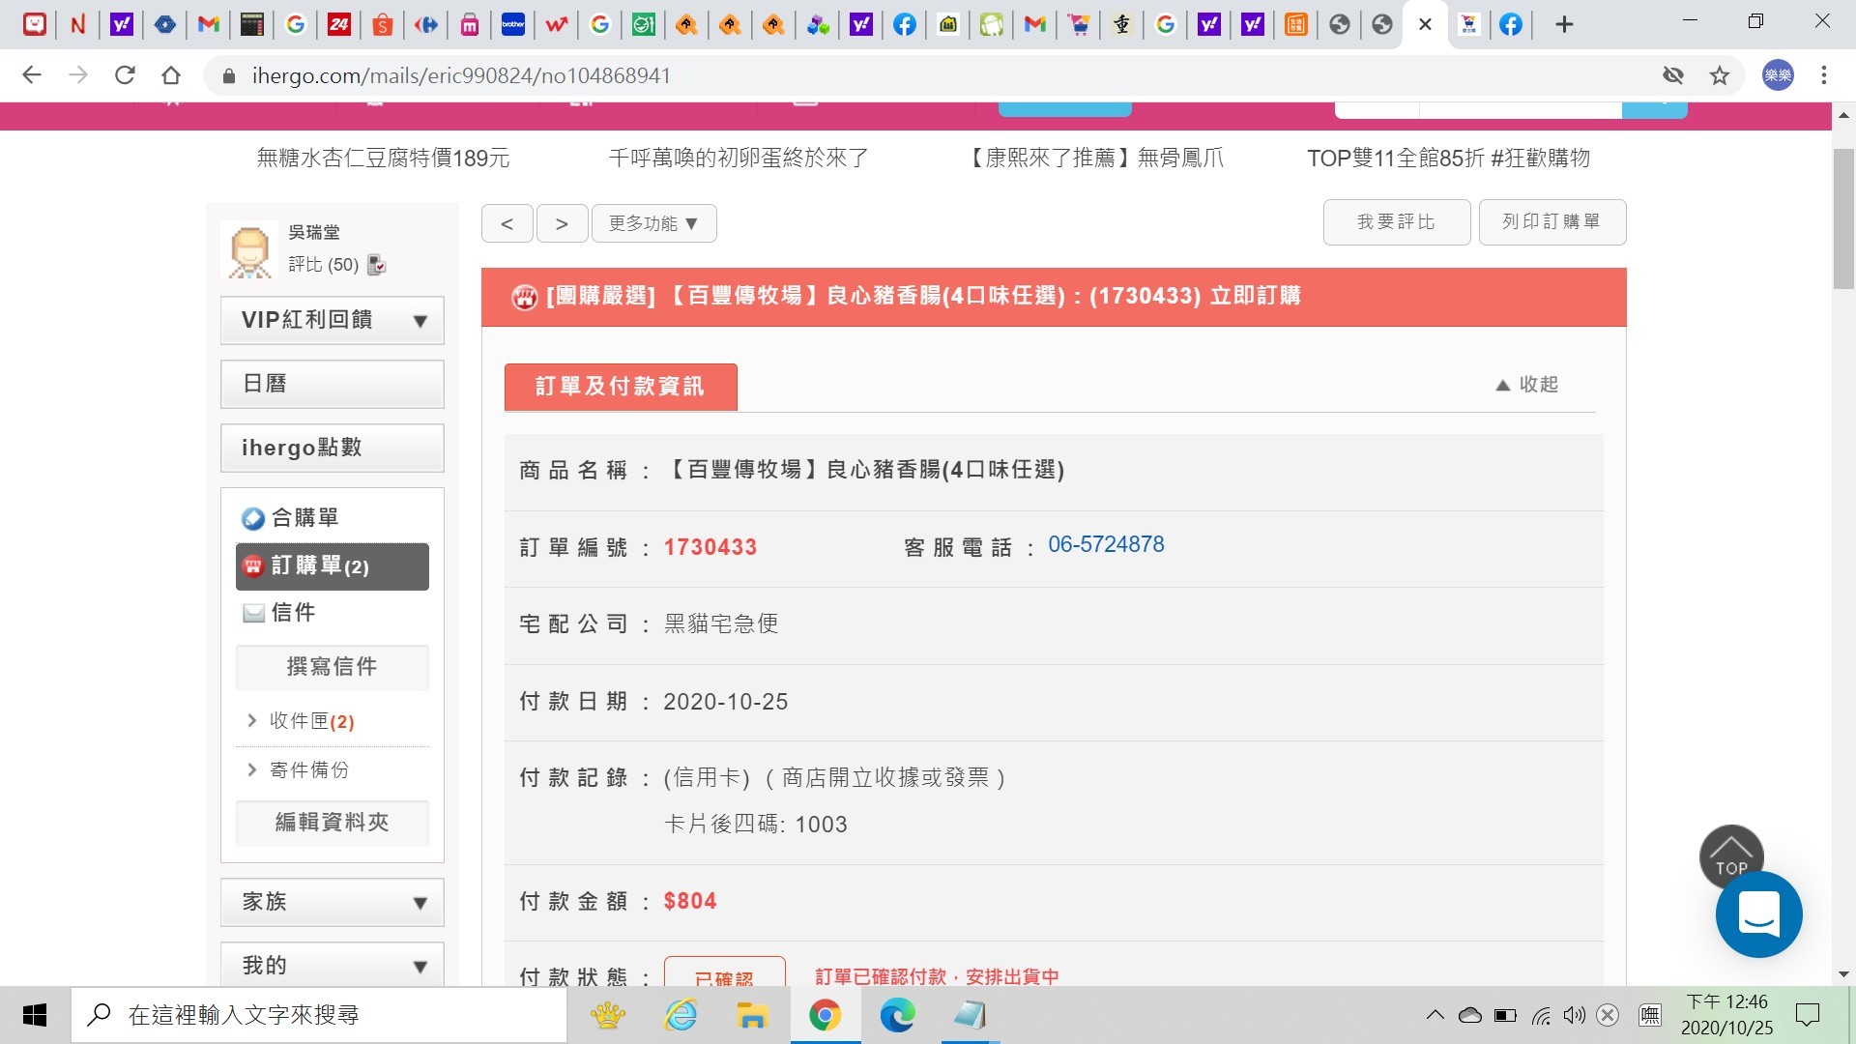The width and height of the screenshot is (1856, 1044).
Task: Open the 【康熙來了推薦】無骨鳳爪 promo link
Action: click(x=1094, y=158)
